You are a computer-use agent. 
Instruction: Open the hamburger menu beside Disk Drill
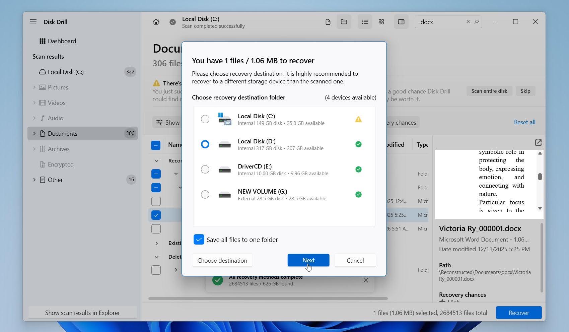coord(33,22)
